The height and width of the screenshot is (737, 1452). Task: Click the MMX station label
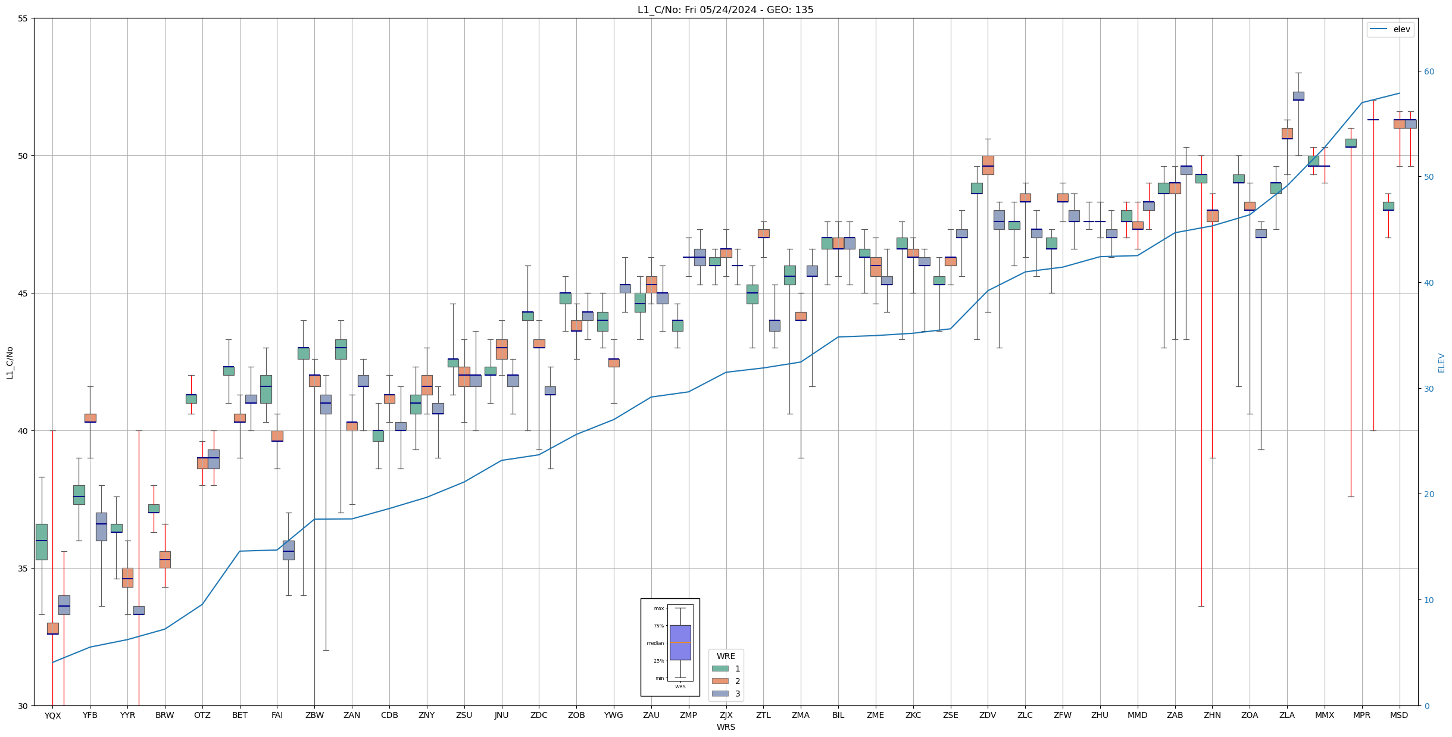click(x=1325, y=715)
